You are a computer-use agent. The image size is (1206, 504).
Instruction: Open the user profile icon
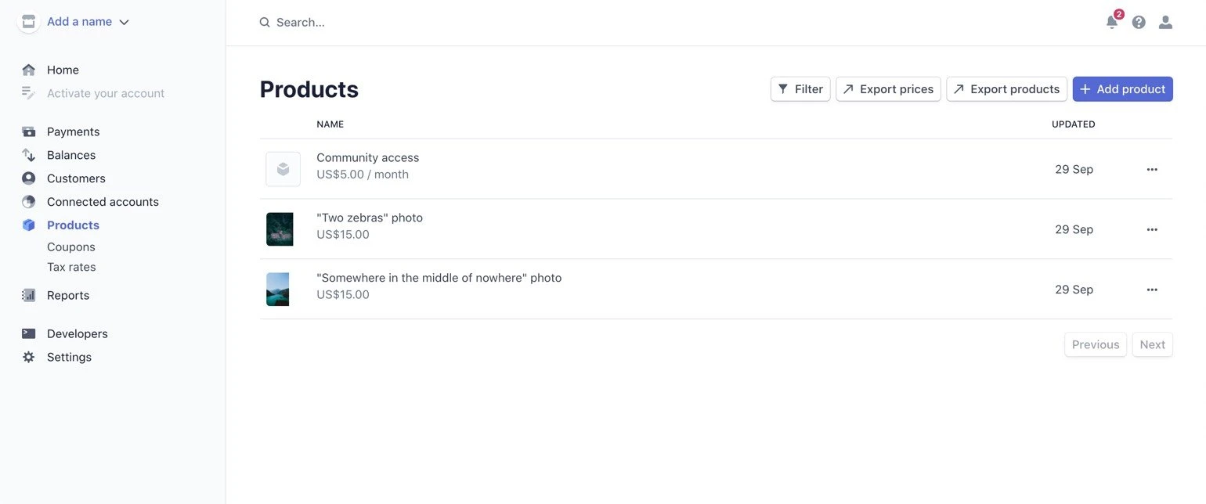tap(1165, 23)
